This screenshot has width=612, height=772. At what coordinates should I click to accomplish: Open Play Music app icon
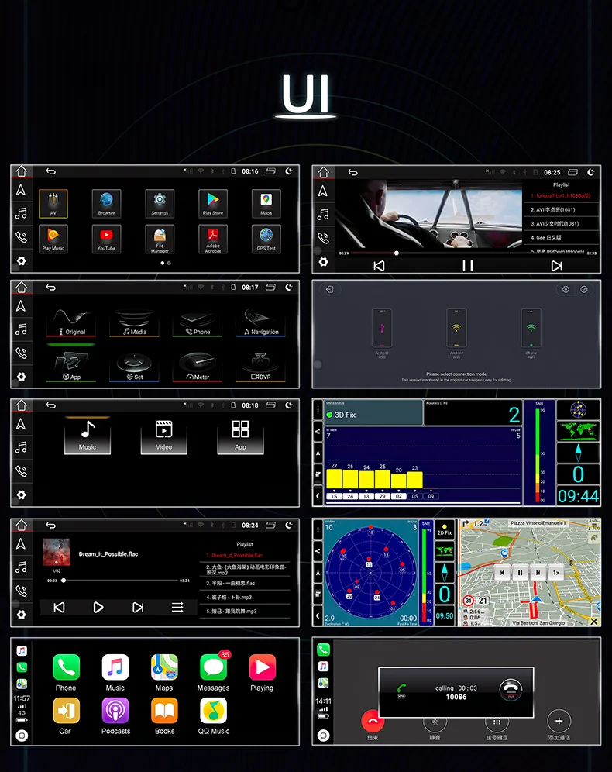(x=53, y=239)
